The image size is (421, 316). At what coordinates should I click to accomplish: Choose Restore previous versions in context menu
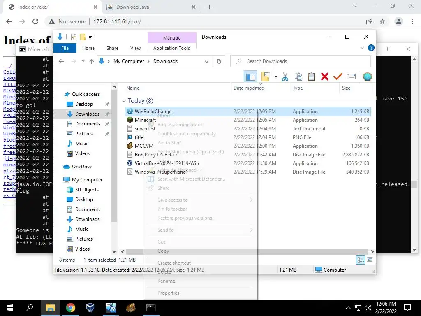(x=185, y=218)
